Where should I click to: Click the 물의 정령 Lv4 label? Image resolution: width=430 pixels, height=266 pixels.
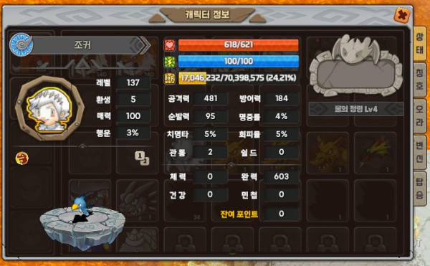[x=356, y=109]
